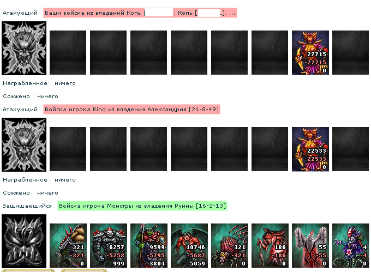This screenshot has width=371, height=272.
Task: Select the red creature with 186 troops
Action: (x=270, y=246)
